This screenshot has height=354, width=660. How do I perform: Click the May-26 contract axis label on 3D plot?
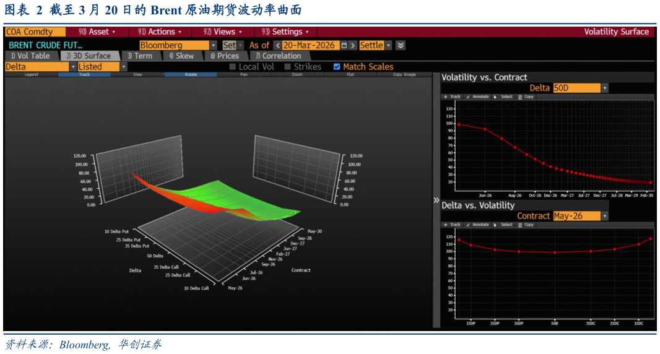pyautogui.click(x=235, y=288)
